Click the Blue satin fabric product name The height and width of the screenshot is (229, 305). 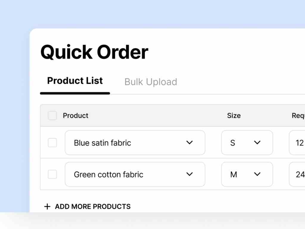coord(102,143)
